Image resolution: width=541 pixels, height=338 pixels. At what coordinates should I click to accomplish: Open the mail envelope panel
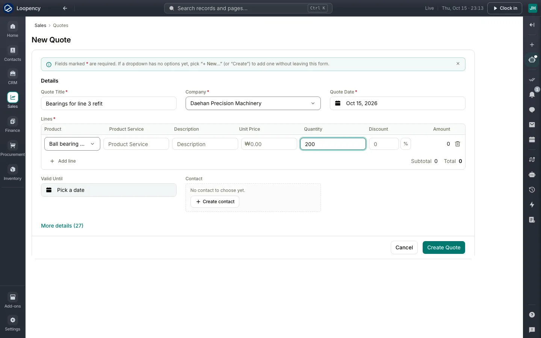pos(532,125)
